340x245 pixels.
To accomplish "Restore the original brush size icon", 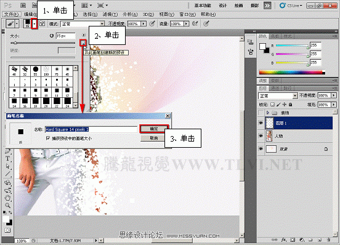I will point(52,36).
